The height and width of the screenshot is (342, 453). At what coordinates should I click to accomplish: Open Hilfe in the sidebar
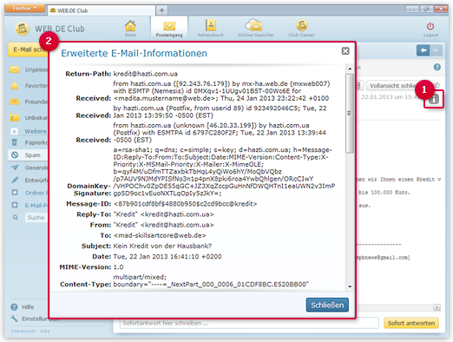pos(28,307)
